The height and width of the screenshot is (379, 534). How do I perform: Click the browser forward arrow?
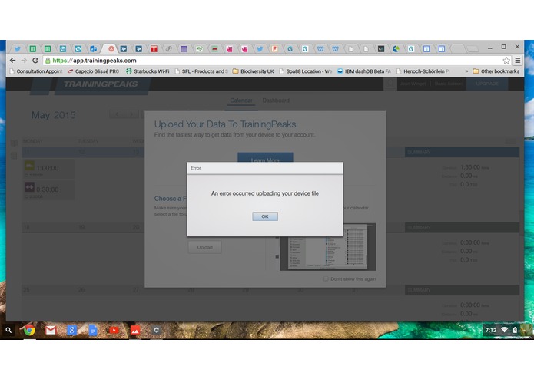pyautogui.click(x=24, y=61)
